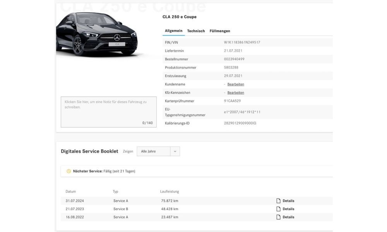Open Details for Service A 23.487 km
The width and height of the screenshot is (387, 232).
288,217
